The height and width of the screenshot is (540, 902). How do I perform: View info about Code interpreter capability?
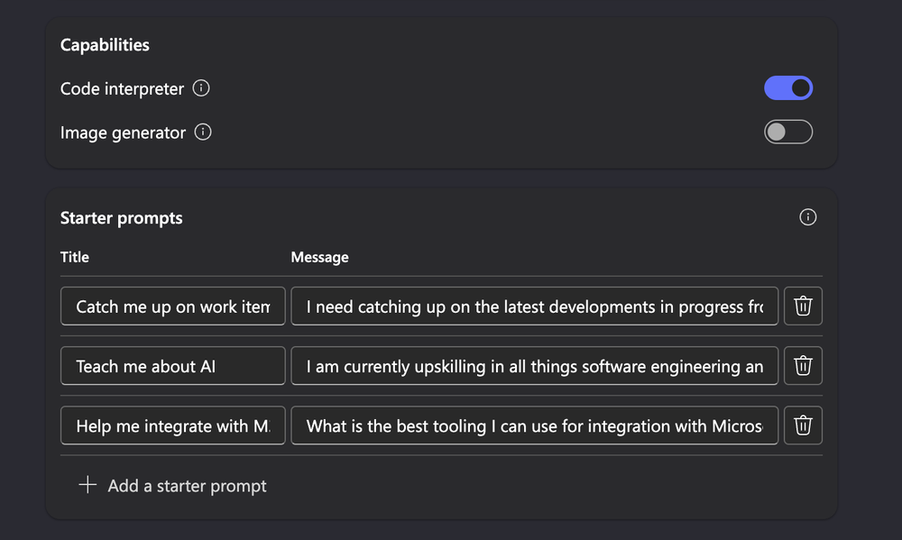(x=200, y=87)
